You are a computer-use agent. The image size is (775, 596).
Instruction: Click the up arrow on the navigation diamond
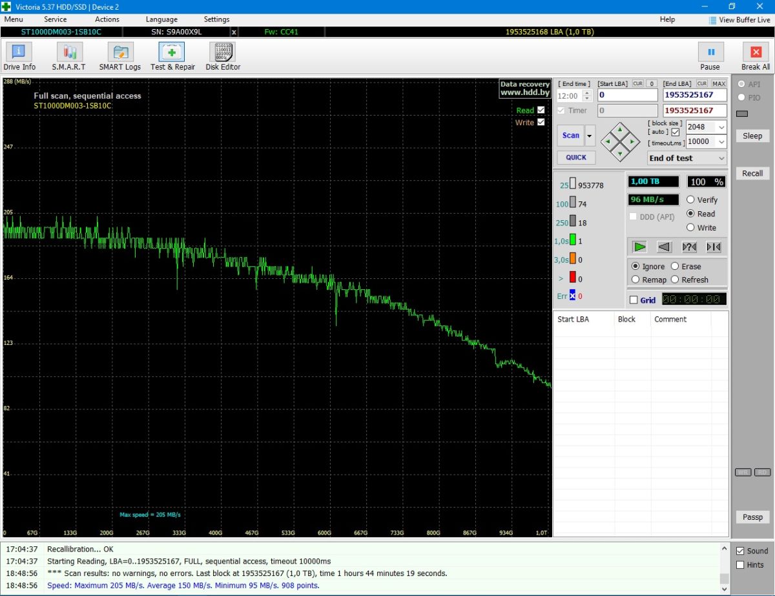pyautogui.click(x=620, y=128)
